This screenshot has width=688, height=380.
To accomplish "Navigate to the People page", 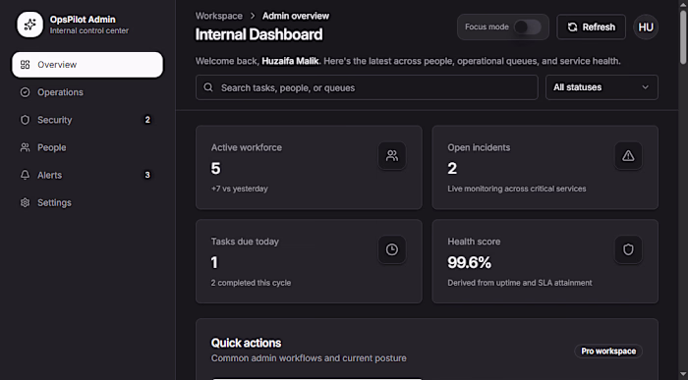I will [87, 147].
